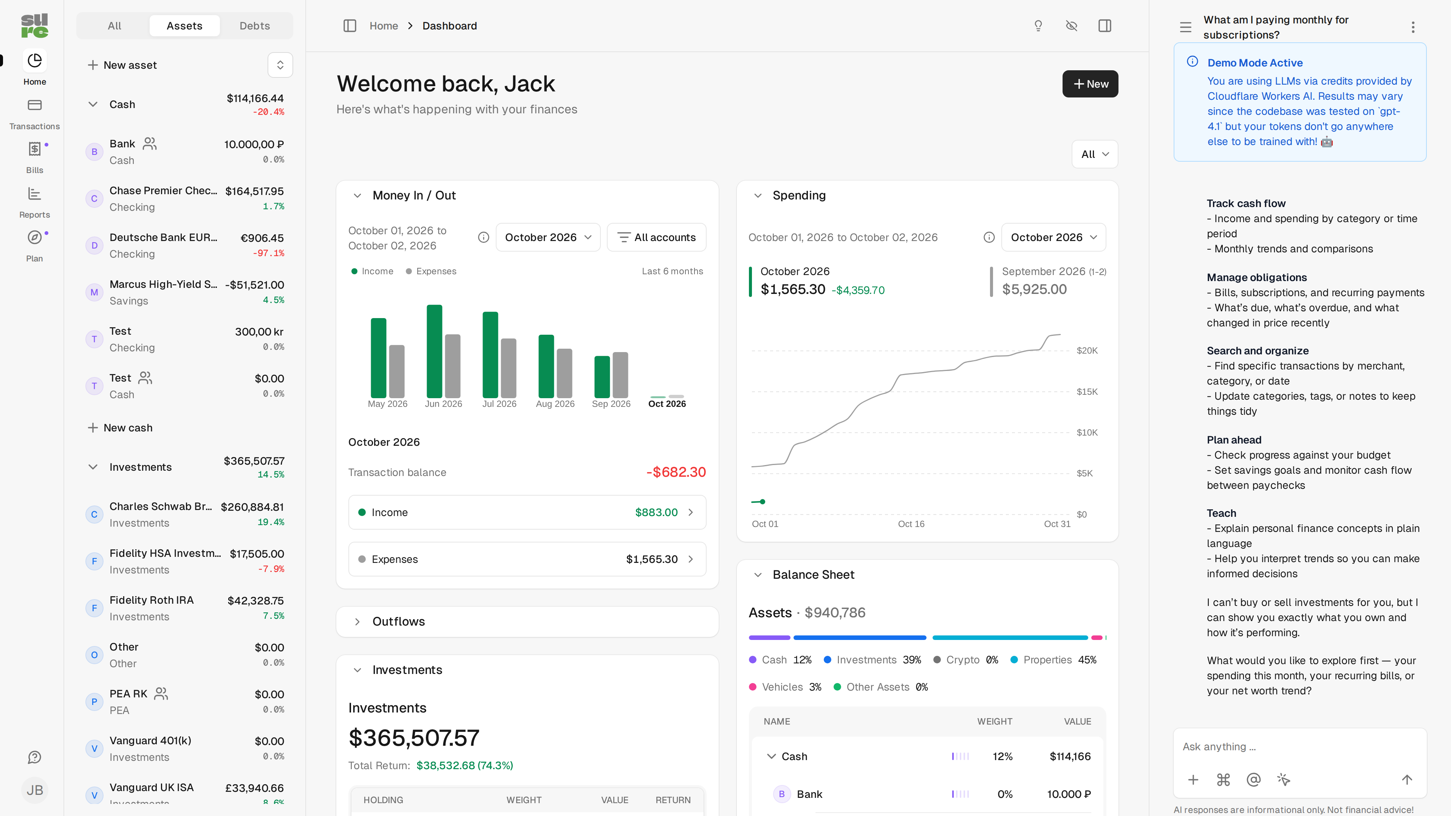Click the lightbulb tips icon
Screen dimensions: 1451x816
pyautogui.click(x=1038, y=26)
